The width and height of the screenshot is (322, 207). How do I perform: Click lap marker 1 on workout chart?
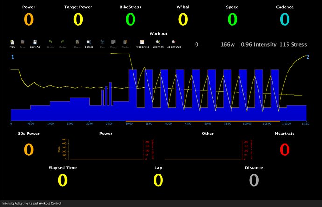13,57
